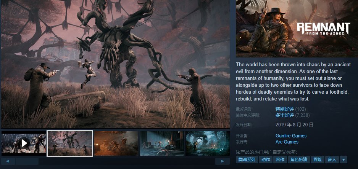Click the game description paragraph
The width and height of the screenshot is (358, 169).
point(293,82)
